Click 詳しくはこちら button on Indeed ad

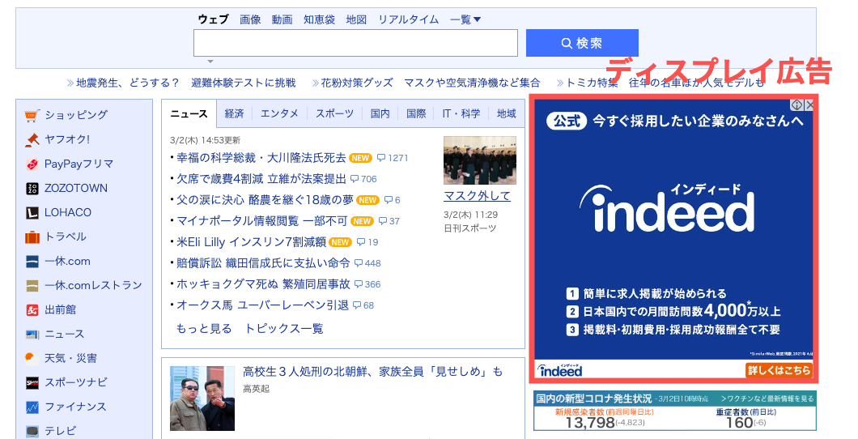click(779, 371)
